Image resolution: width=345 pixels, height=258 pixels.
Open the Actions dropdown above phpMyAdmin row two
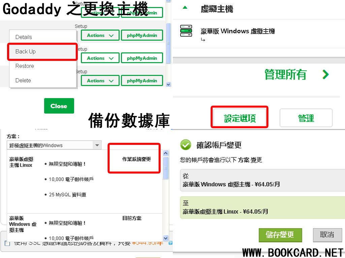[100, 35]
